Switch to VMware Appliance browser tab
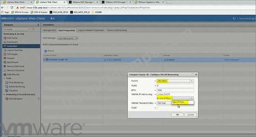256x137 pixels. tap(149, 2)
